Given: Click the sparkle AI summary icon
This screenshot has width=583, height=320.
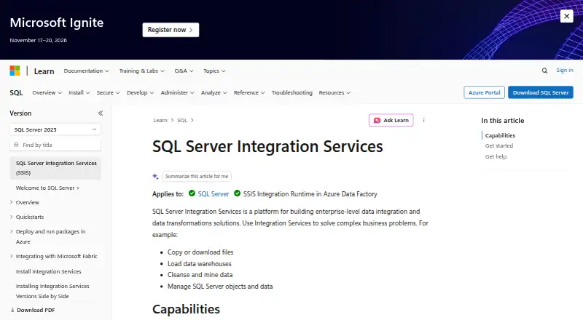Looking at the screenshot, I should (x=155, y=176).
